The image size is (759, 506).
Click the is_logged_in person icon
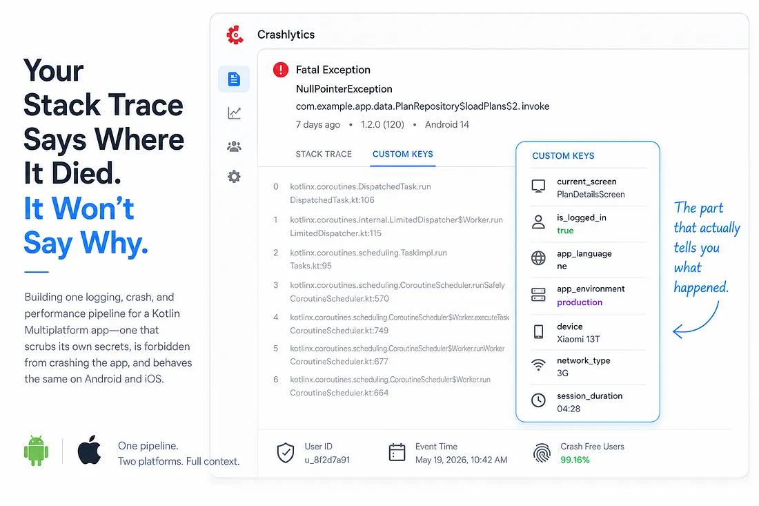(x=538, y=222)
